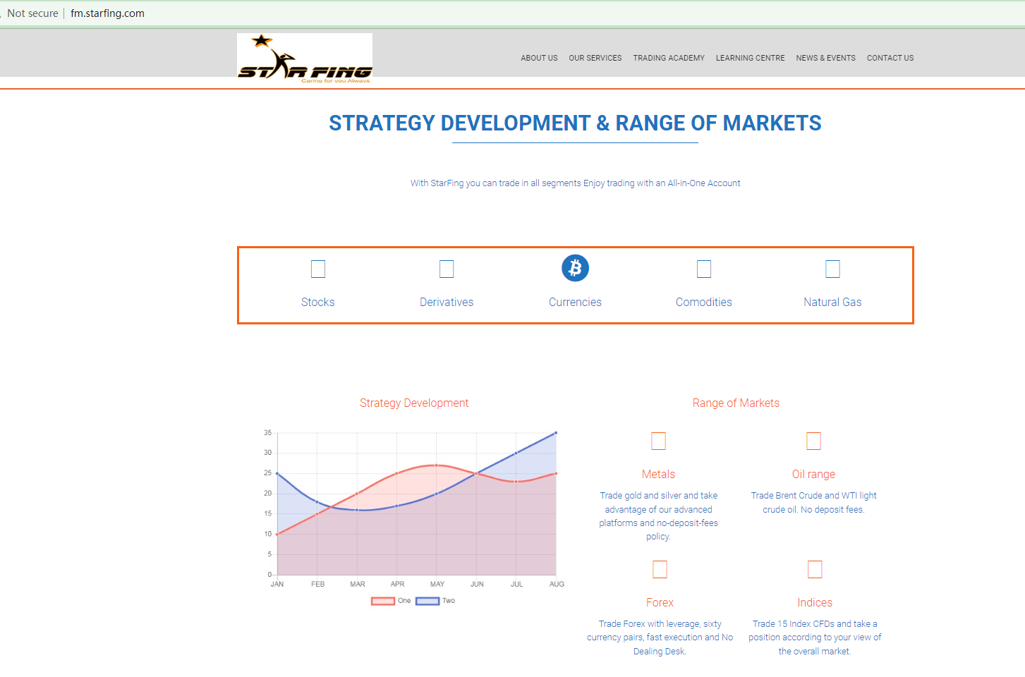This screenshot has height=677, width=1025.
Task: Click the Bitcoin icon above Currencies
Action: pos(576,268)
